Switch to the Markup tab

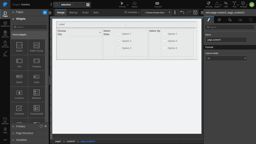point(73,12)
